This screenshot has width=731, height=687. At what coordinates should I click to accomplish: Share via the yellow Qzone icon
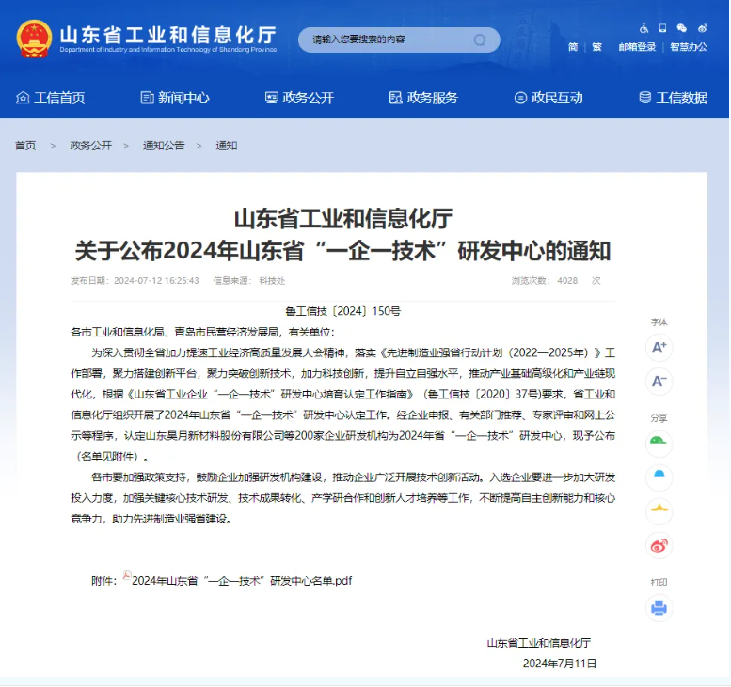pos(659,511)
